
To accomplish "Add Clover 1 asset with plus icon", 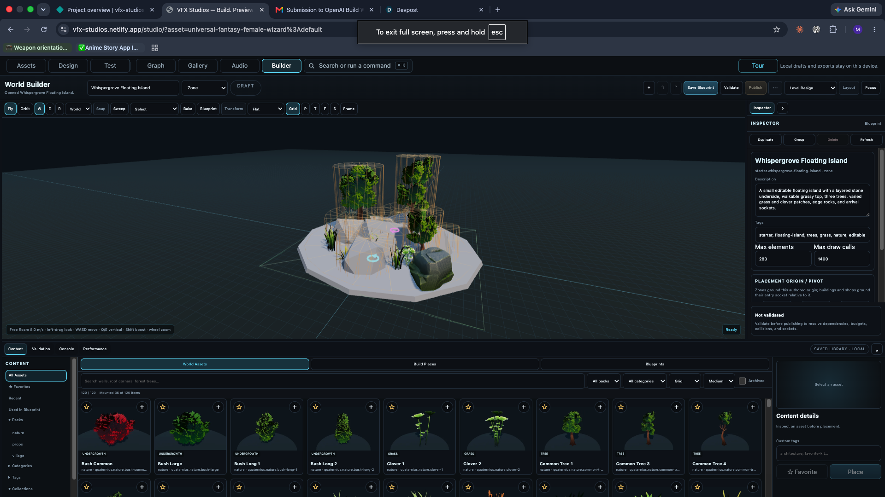I will (x=447, y=407).
